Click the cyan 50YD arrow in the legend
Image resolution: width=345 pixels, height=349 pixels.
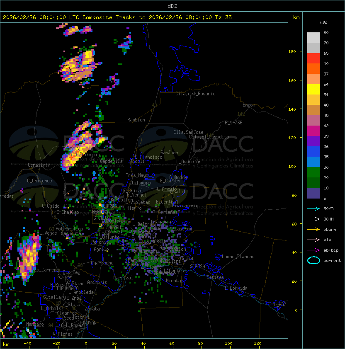point(313,208)
